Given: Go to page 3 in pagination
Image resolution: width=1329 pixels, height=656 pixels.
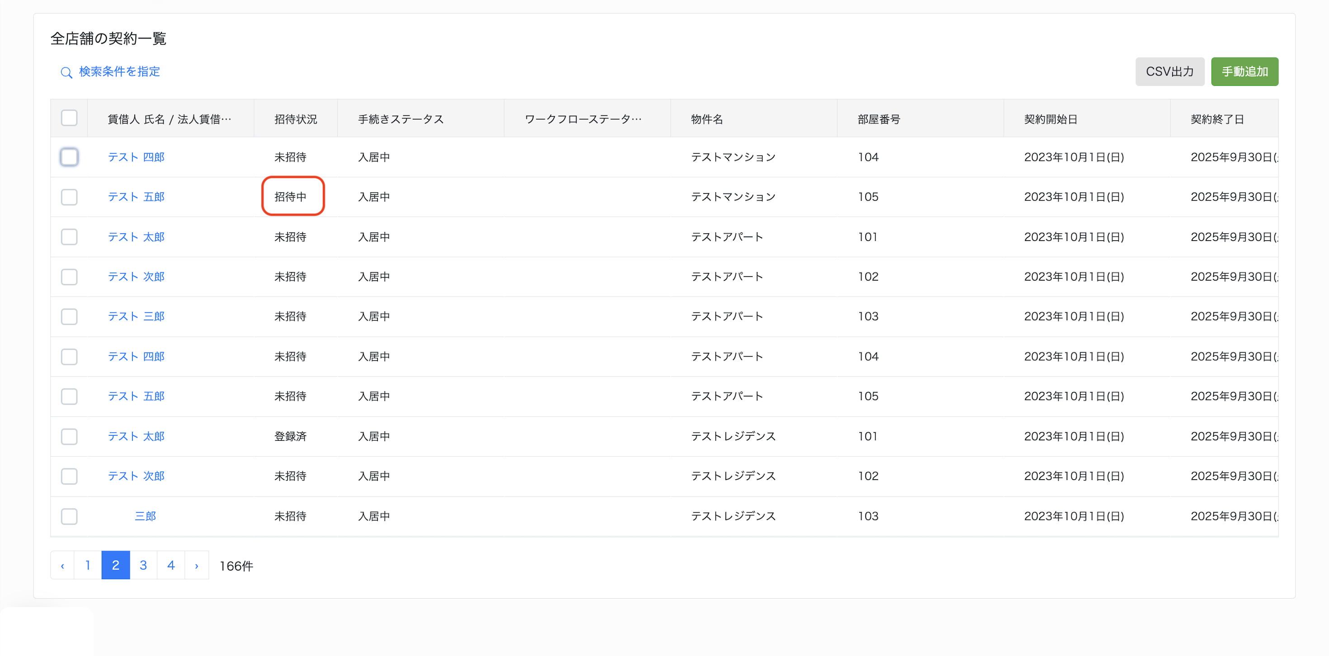Looking at the screenshot, I should click(x=143, y=566).
